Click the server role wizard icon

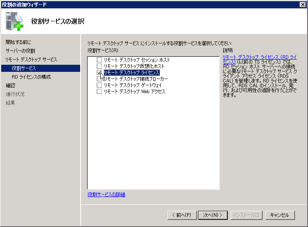point(14,21)
